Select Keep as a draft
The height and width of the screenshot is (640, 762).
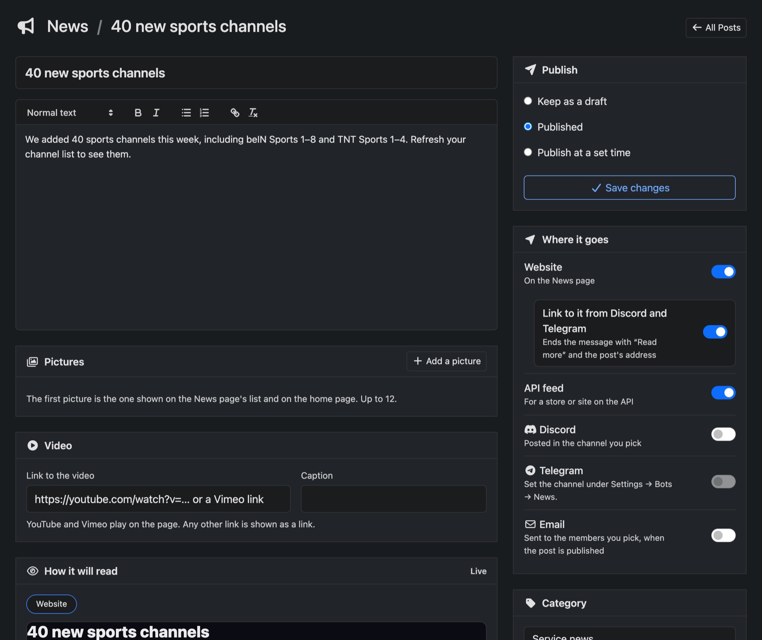(x=528, y=101)
